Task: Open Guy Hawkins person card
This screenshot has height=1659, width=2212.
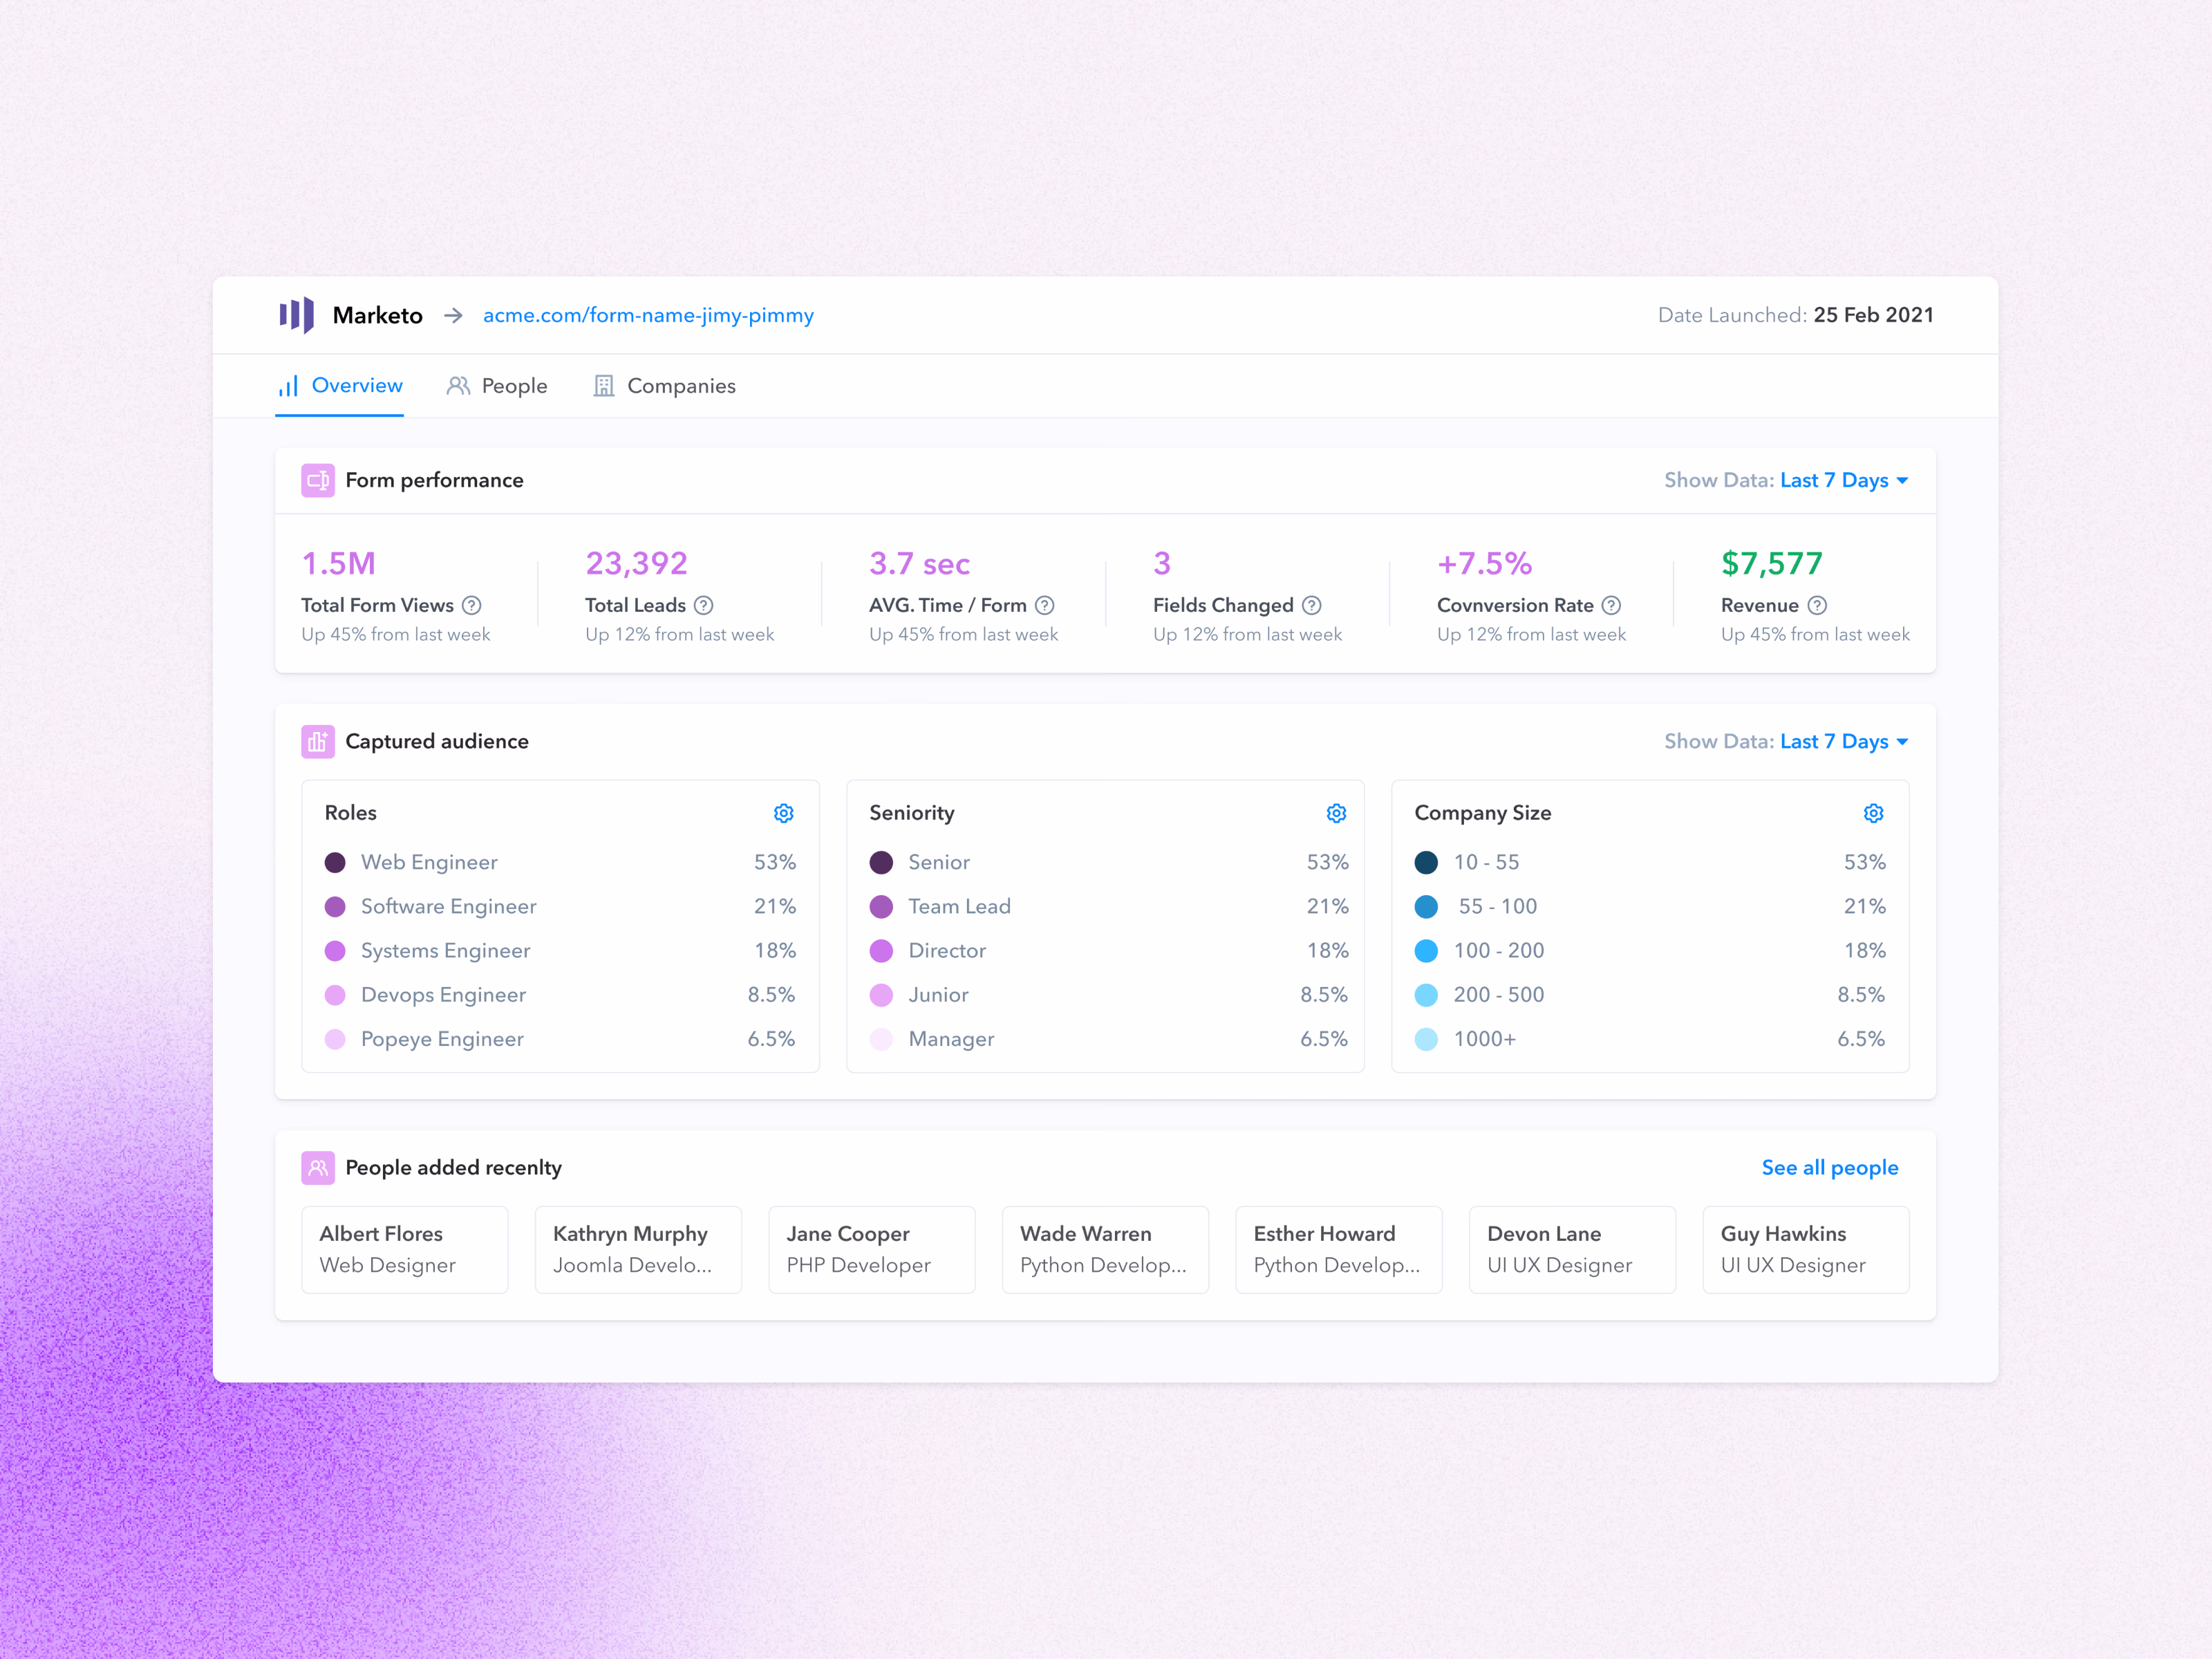Action: (1806, 1249)
